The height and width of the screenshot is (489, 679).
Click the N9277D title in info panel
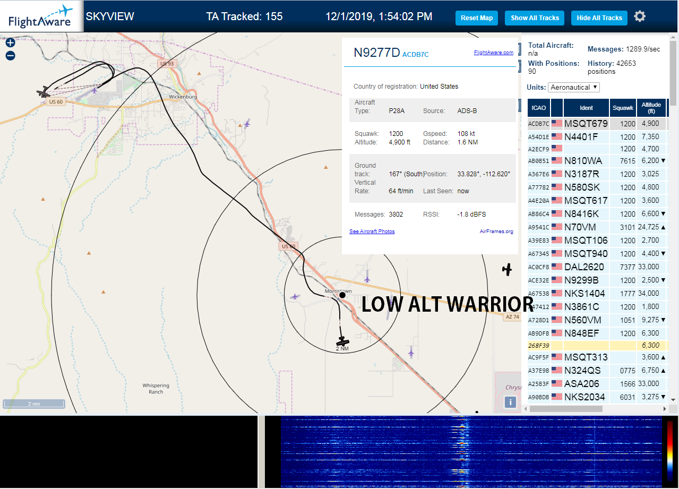377,52
